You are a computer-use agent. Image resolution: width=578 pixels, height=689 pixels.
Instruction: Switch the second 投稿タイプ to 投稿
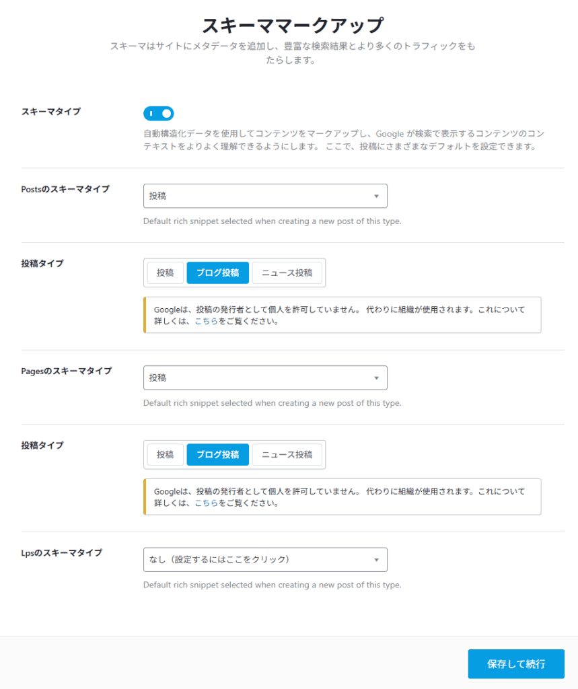[165, 454]
